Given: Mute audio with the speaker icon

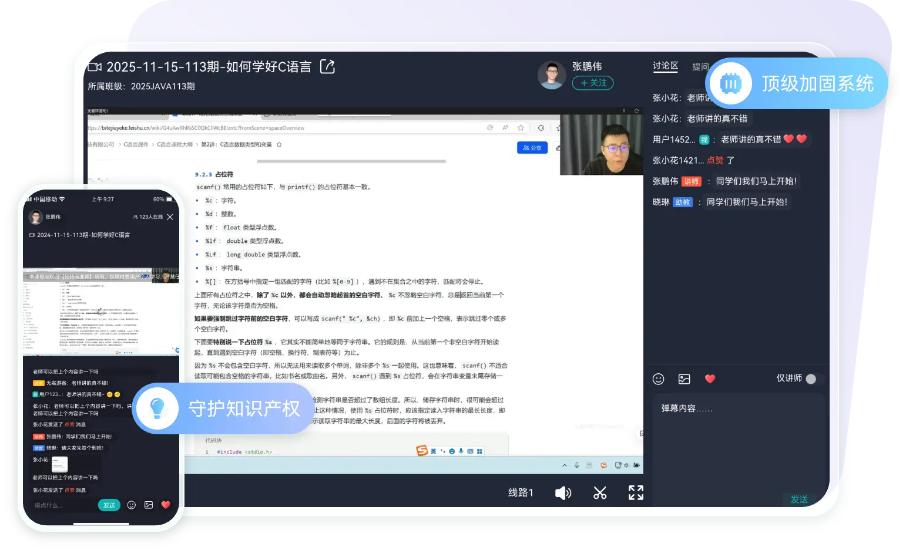Looking at the screenshot, I should [562, 493].
